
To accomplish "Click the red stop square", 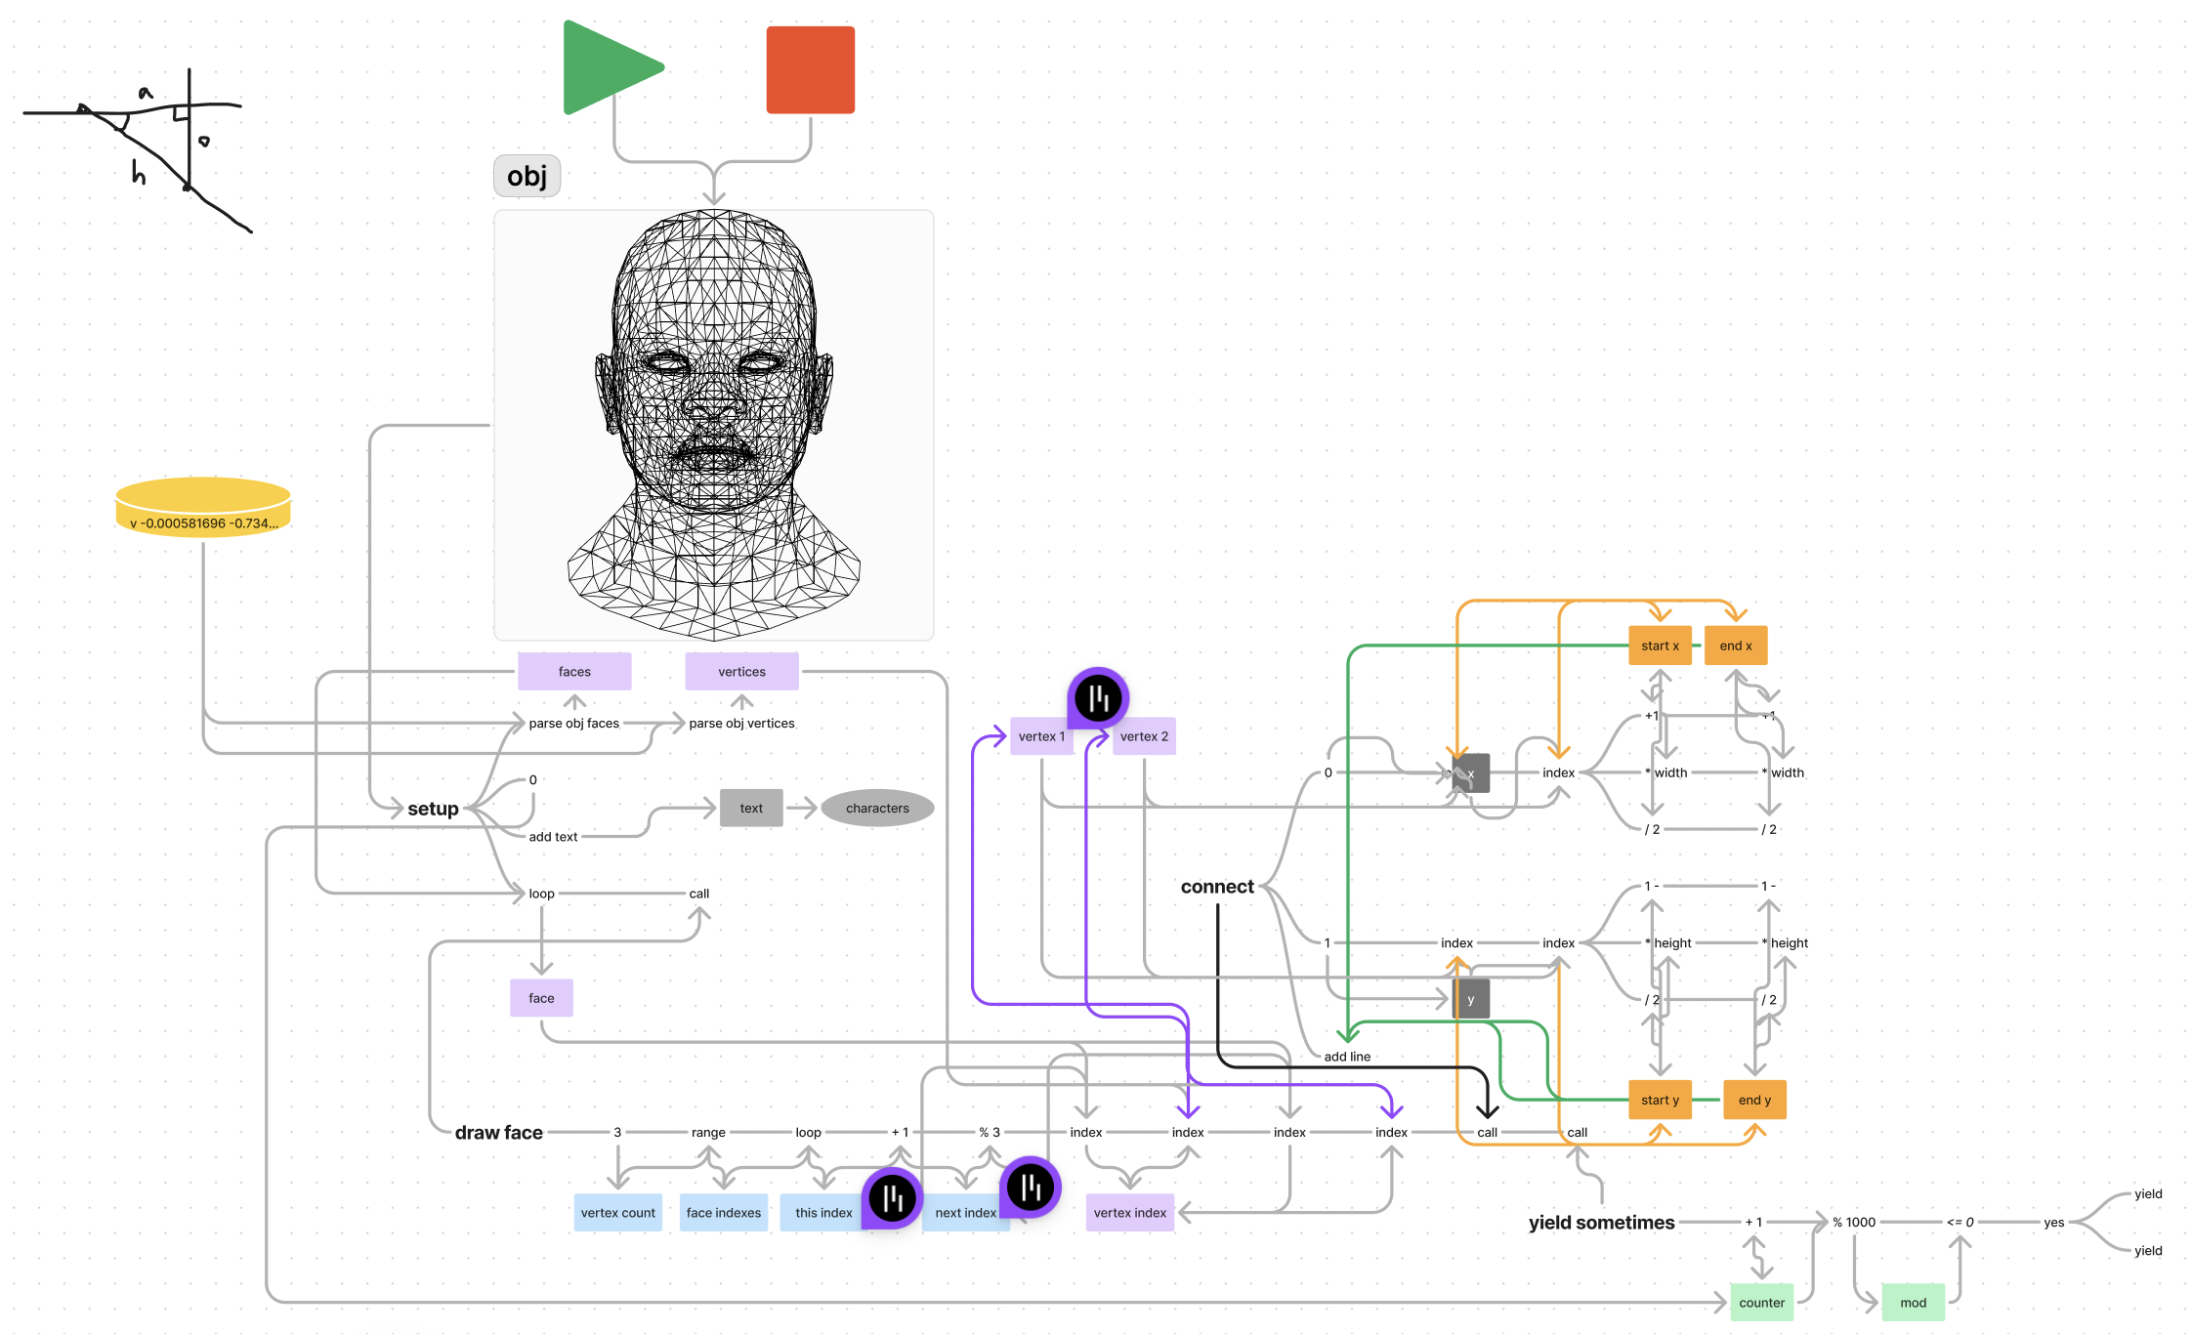I will pos(810,69).
